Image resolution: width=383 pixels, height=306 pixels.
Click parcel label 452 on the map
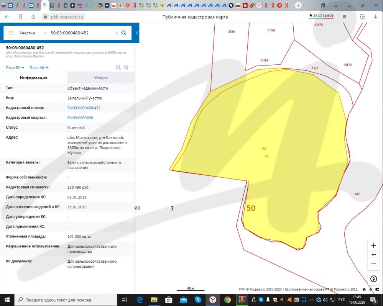tap(264, 149)
